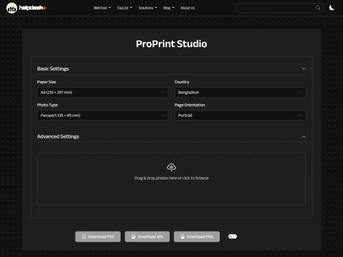Viewport: 343px width, 257px height.
Task: Click the Page Orientation label
Action: (x=190, y=105)
